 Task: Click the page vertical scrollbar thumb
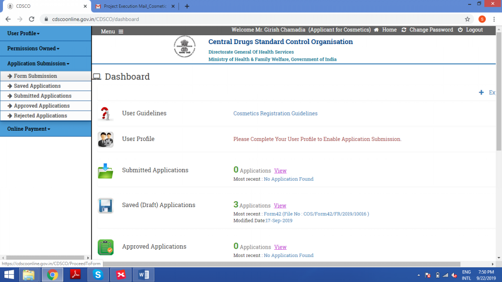pyautogui.click(x=499, y=91)
